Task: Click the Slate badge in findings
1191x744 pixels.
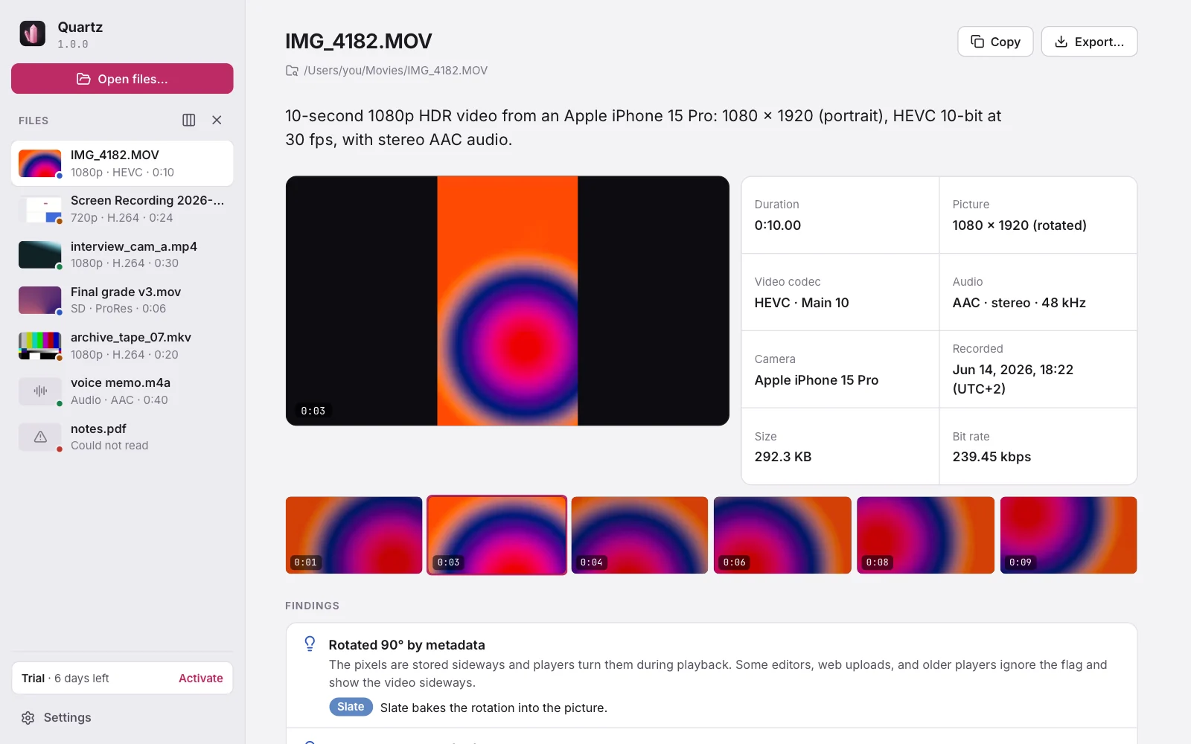Action: (x=351, y=707)
